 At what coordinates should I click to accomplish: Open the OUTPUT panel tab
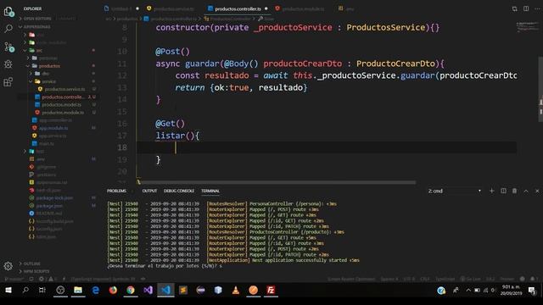pos(149,191)
